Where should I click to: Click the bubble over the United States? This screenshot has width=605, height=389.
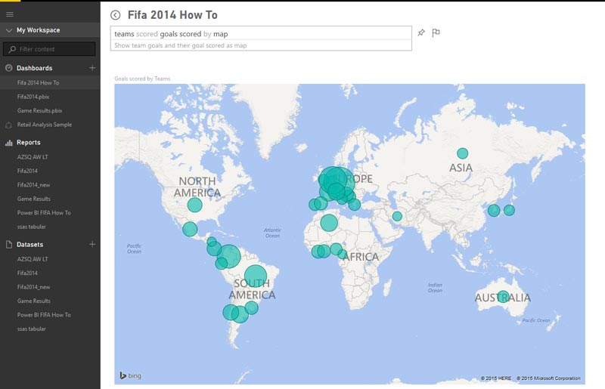click(x=195, y=205)
